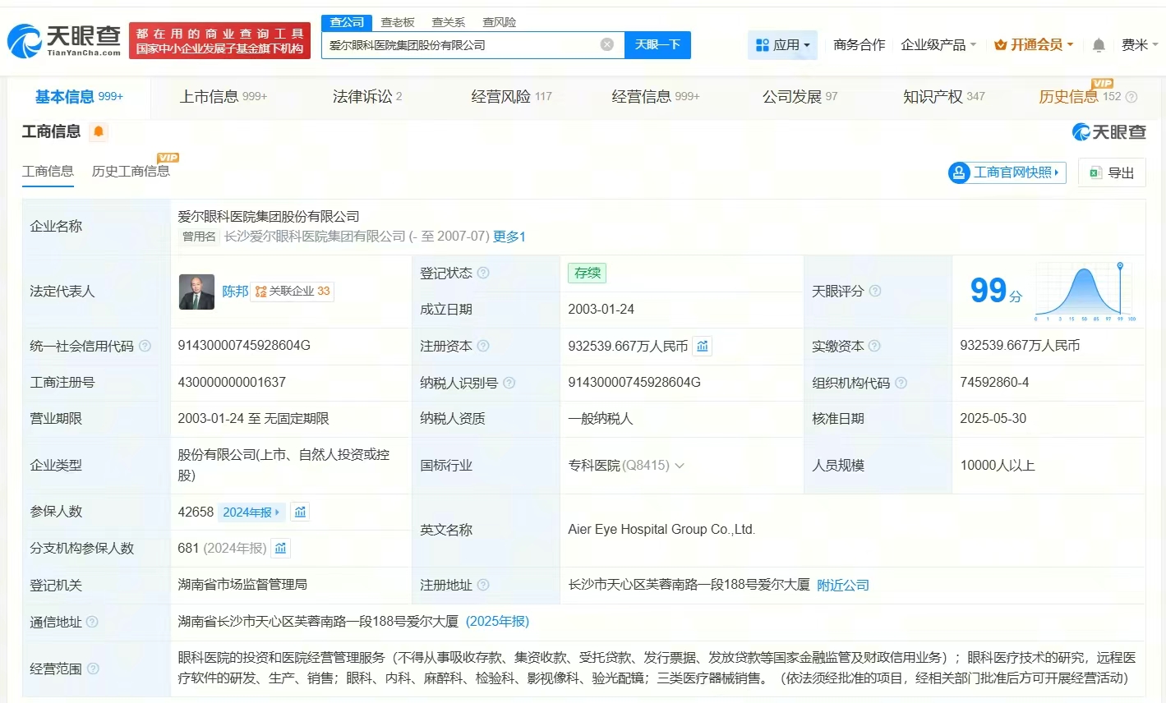Click help icon next to 纳税人识别号
1166x703 pixels.
pyautogui.click(x=509, y=383)
